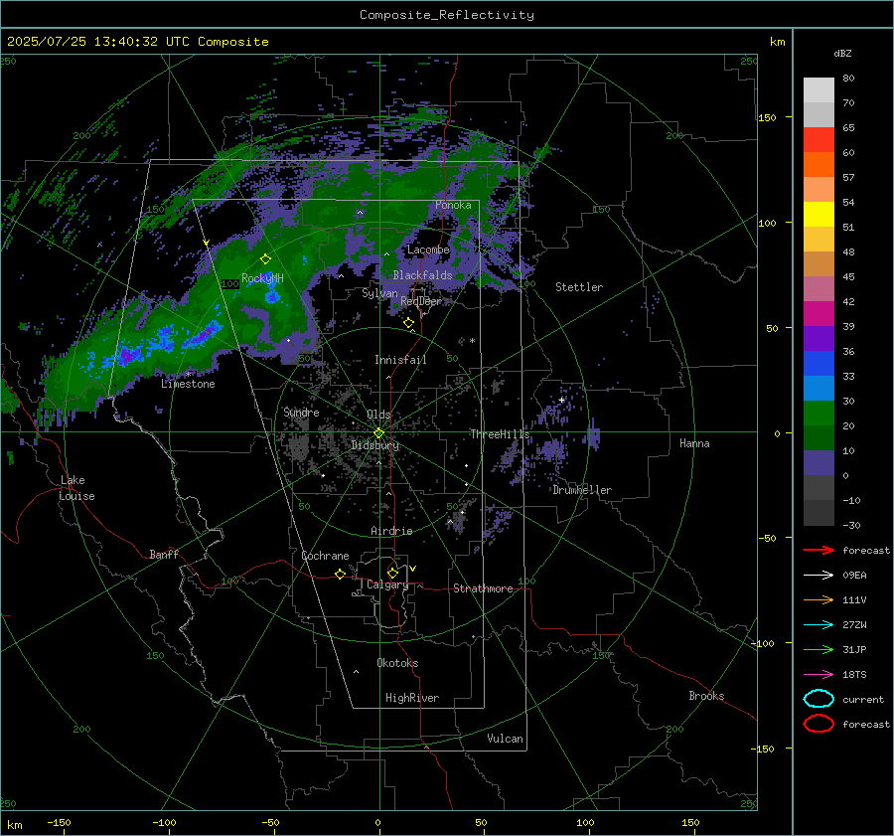Click the red 65 dBZ color swatch
This screenshot has height=836, width=894.
click(819, 140)
